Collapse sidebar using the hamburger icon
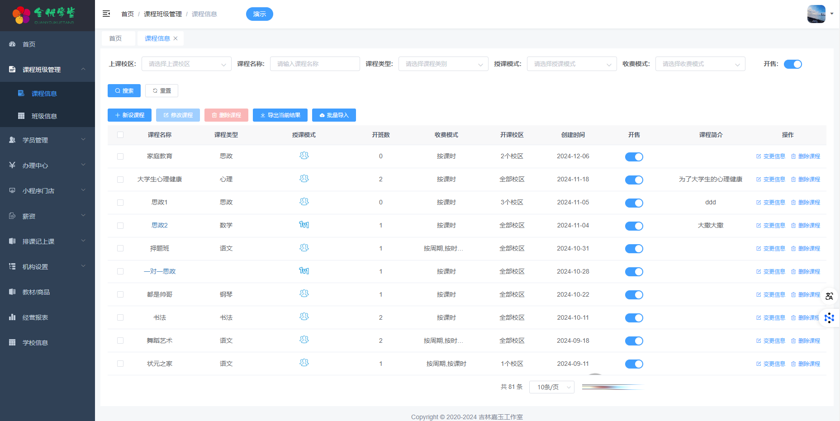The image size is (840, 421). pyautogui.click(x=106, y=14)
